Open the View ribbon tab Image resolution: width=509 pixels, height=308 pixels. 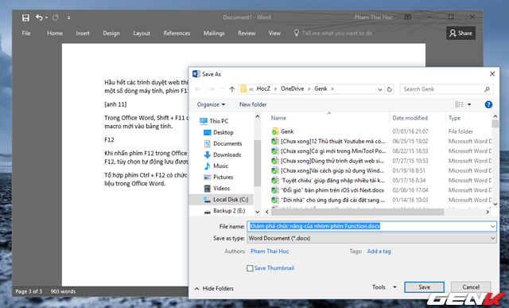click(x=274, y=33)
